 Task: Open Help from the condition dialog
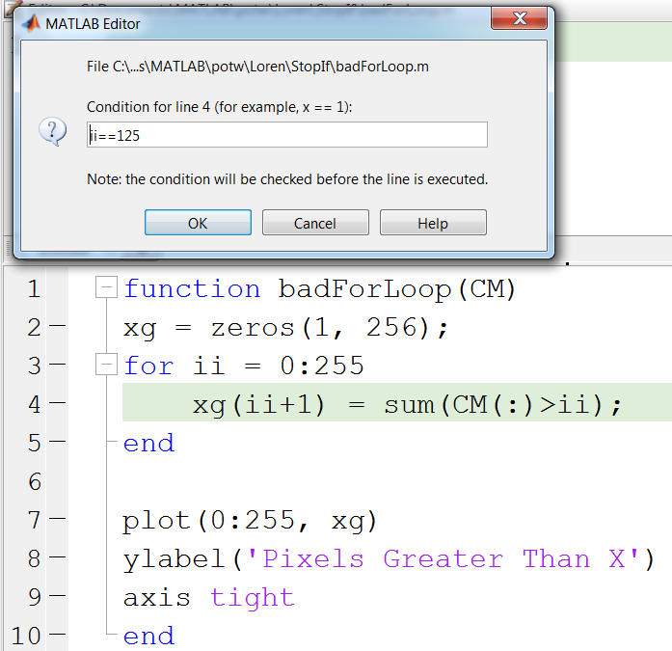tap(433, 223)
